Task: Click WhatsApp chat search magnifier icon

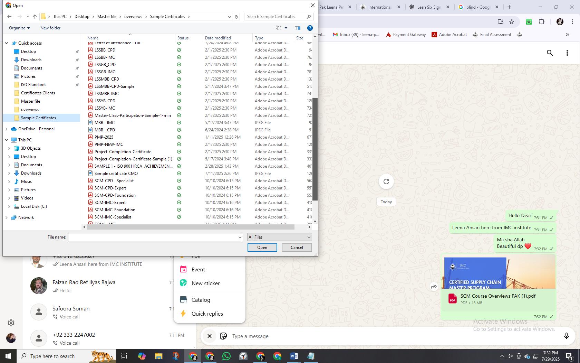Action: [550, 53]
